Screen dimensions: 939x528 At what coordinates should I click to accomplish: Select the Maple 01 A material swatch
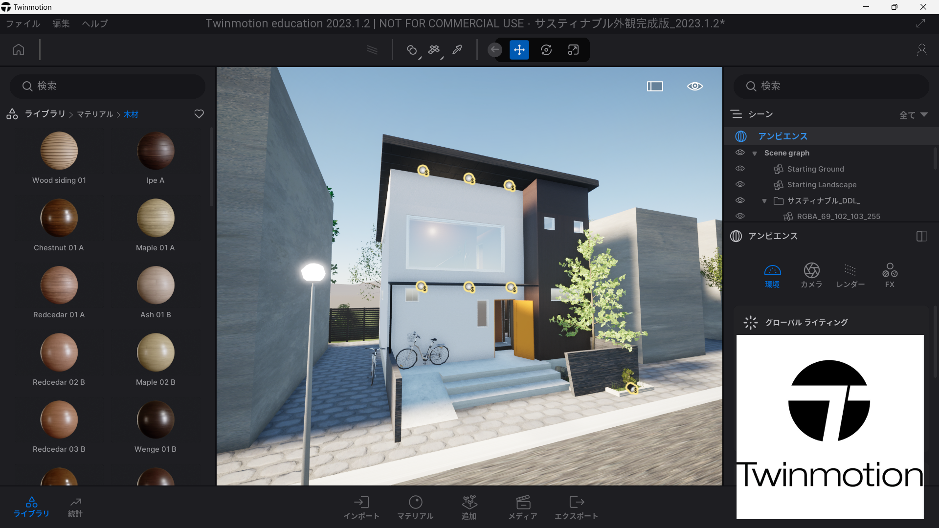click(156, 218)
